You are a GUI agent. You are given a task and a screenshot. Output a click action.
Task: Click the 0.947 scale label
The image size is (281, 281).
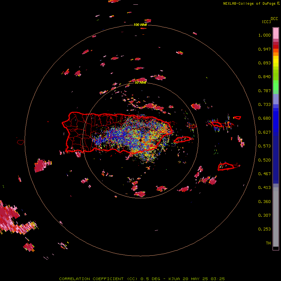(264, 49)
